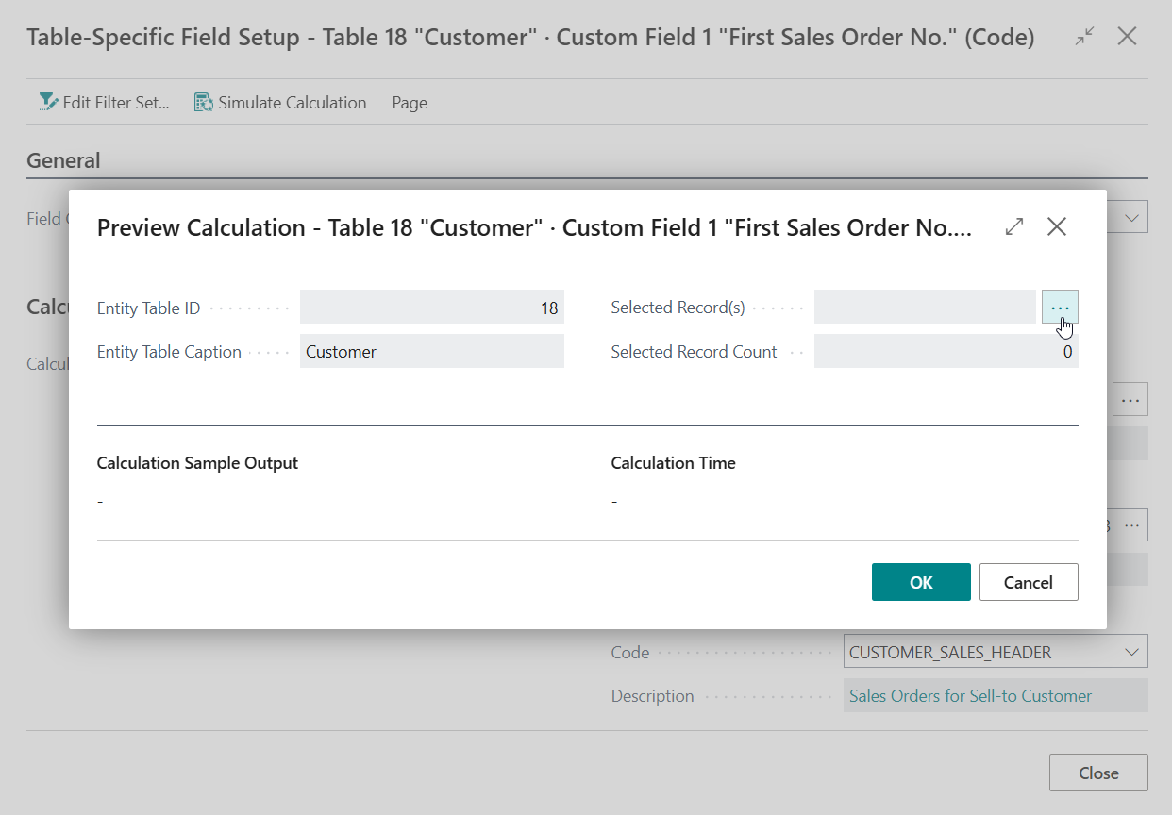
Task: Click the Sales Orders for Sell-to Customer description
Action: click(x=970, y=696)
